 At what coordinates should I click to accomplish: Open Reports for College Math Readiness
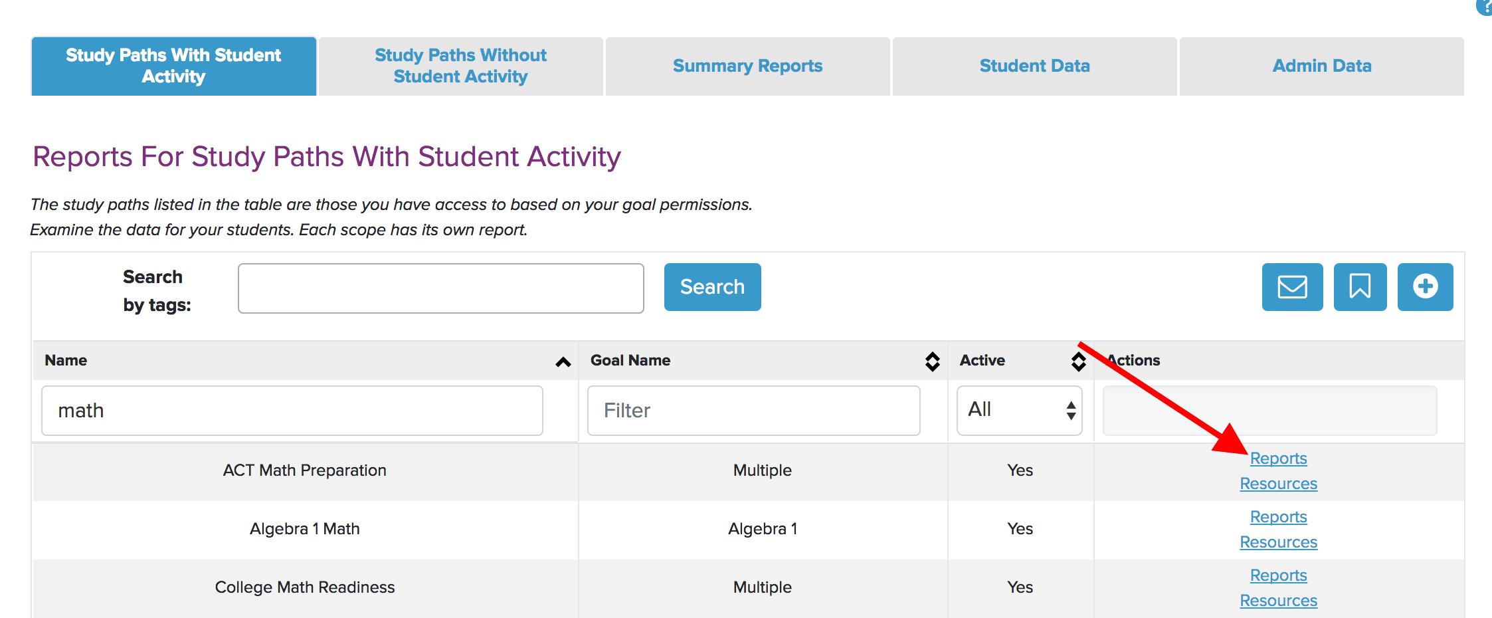(1277, 574)
